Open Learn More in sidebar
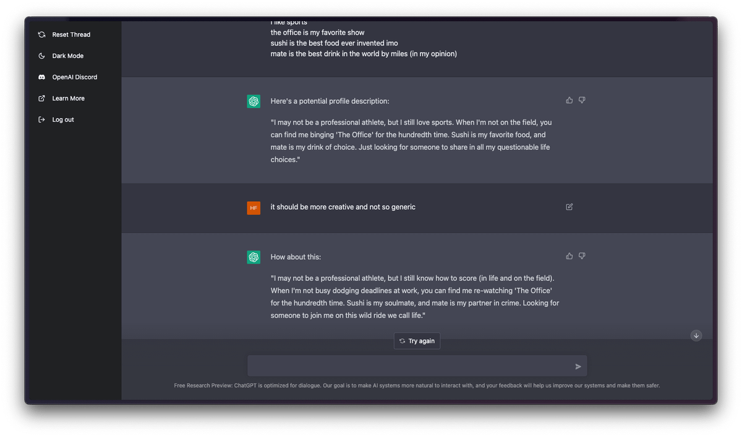This screenshot has height=437, width=742. point(68,99)
